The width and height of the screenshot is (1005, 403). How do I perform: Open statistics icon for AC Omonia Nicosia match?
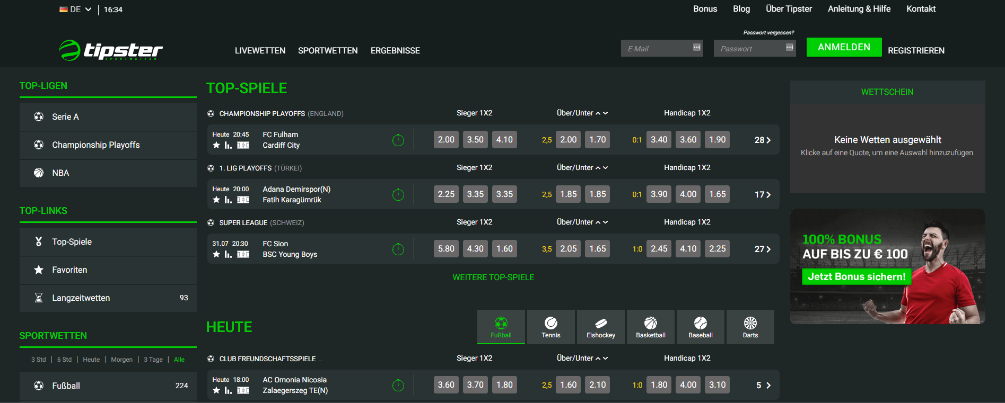tap(228, 390)
